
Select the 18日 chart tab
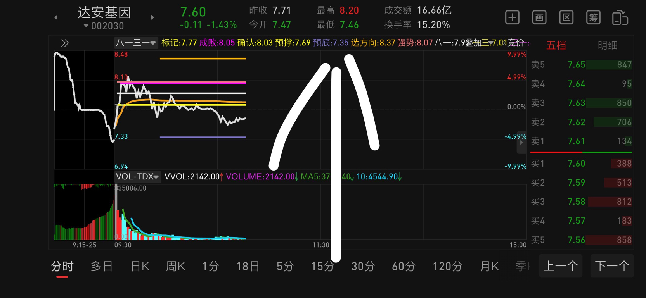coord(248,267)
